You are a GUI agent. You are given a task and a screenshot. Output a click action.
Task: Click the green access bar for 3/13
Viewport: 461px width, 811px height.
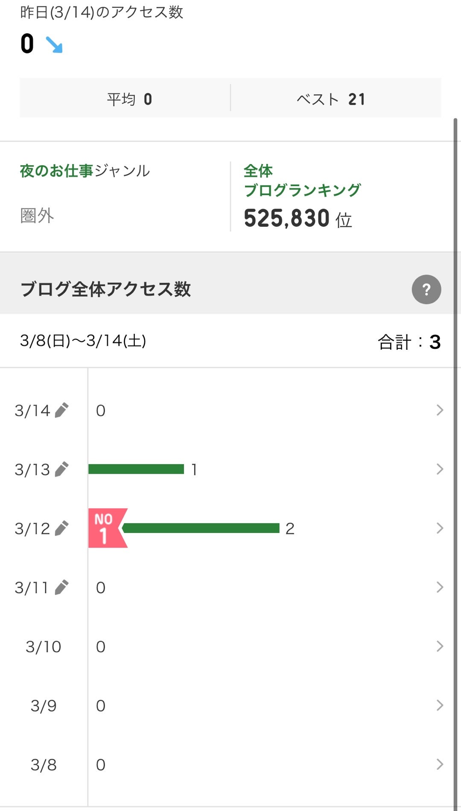pos(136,469)
